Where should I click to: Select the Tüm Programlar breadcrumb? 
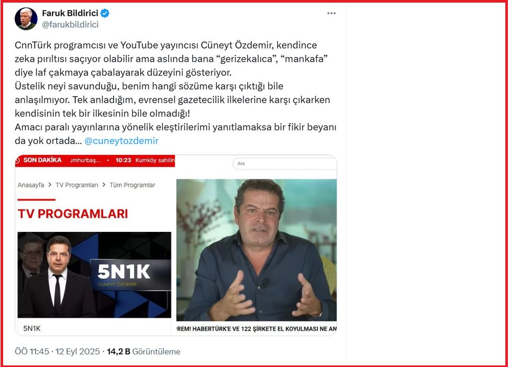pyautogui.click(x=132, y=185)
